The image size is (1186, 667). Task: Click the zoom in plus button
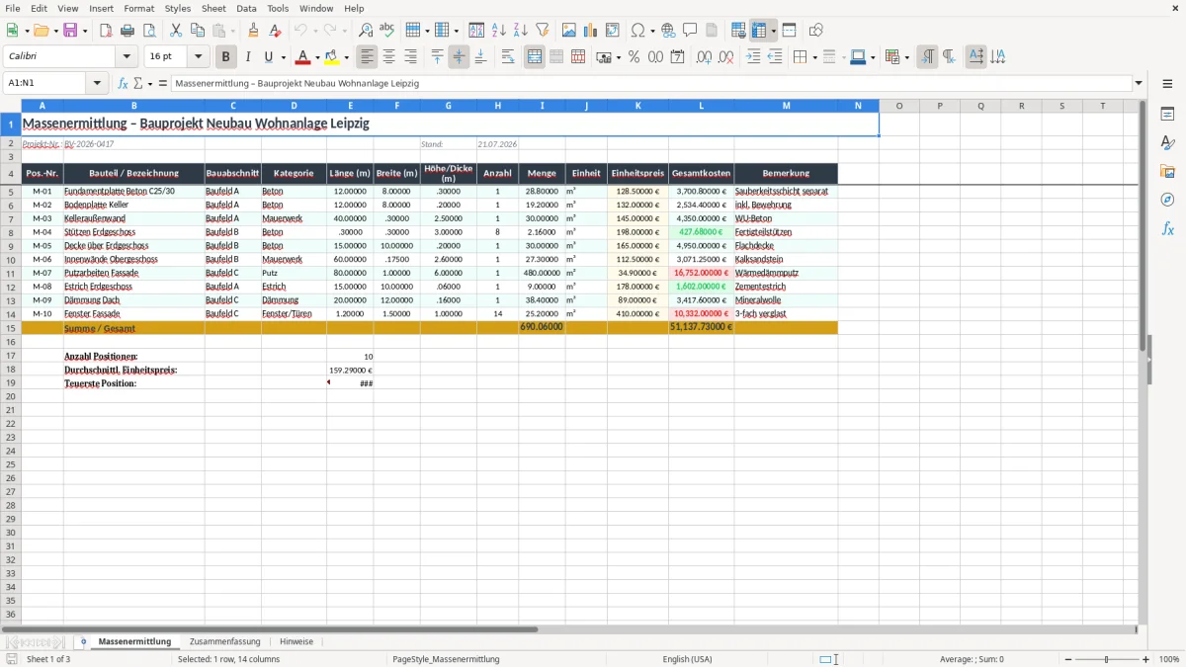point(1146,659)
